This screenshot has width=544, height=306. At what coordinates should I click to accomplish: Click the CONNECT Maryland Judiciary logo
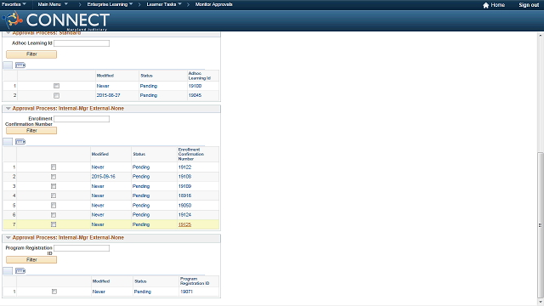(x=56, y=20)
